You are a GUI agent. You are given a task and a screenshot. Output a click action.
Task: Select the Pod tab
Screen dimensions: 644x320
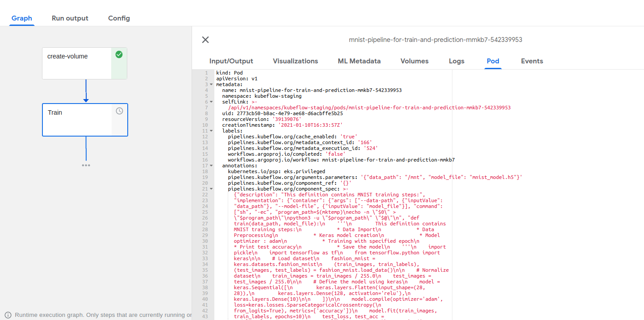tap(493, 61)
